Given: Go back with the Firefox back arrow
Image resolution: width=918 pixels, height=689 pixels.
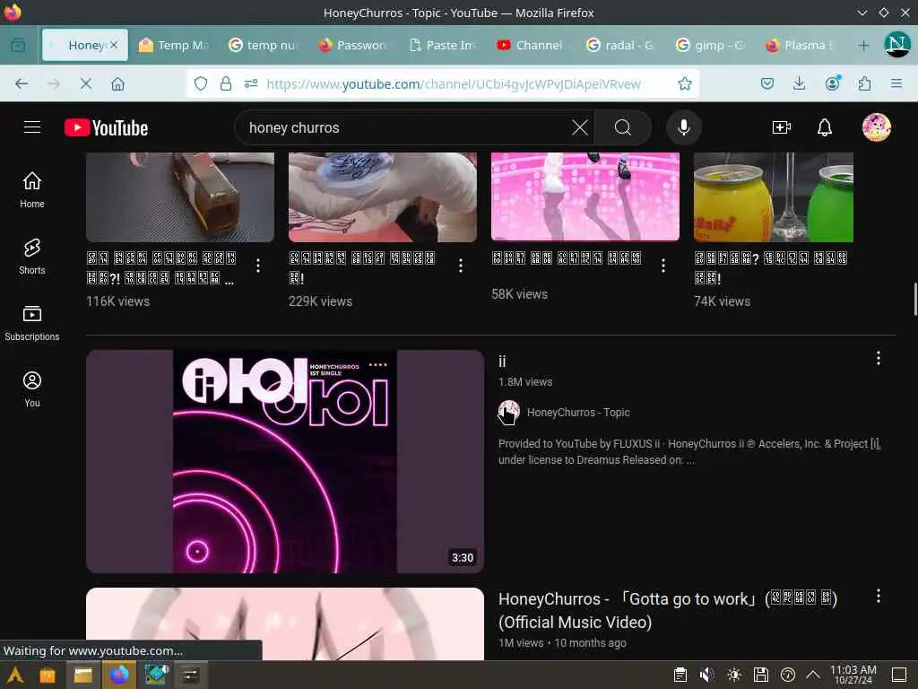Looking at the screenshot, I should coord(22,83).
